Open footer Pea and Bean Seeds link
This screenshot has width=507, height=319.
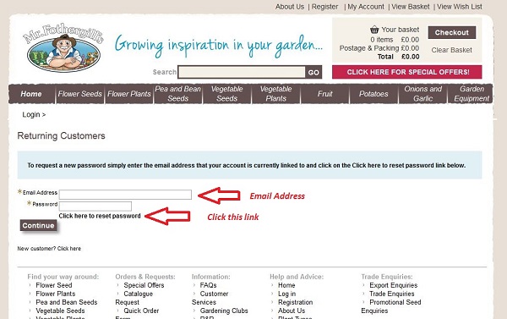click(66, 302)
